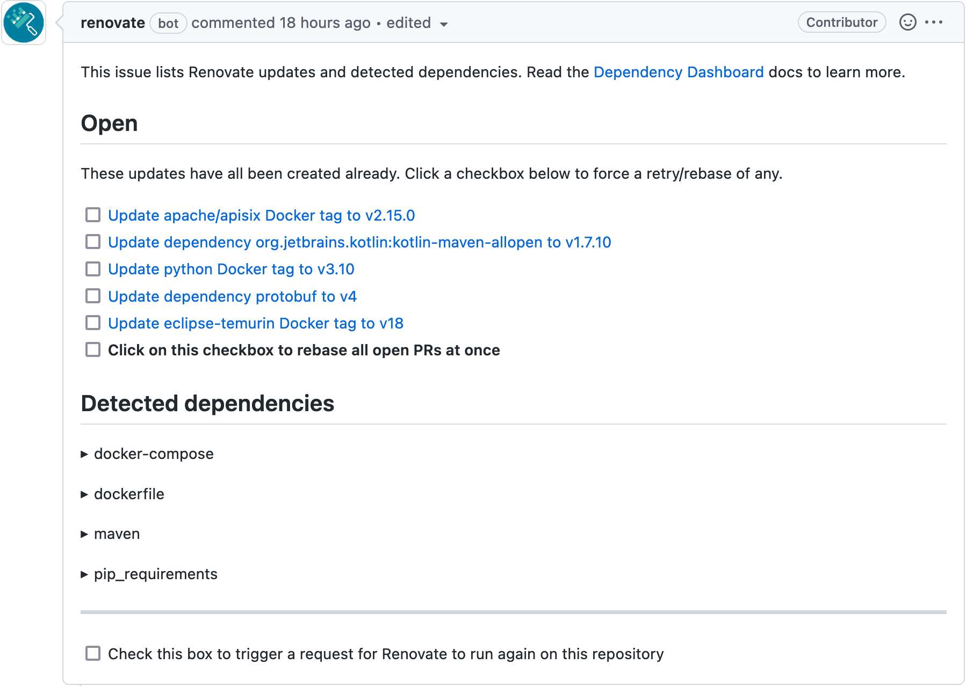Click the renovate author name
The width and height of the screenshot is (966, 686).
tap(112, 23)
